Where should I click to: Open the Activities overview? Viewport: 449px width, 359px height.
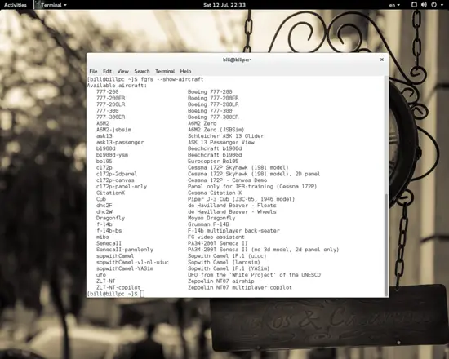pos(16,5)
